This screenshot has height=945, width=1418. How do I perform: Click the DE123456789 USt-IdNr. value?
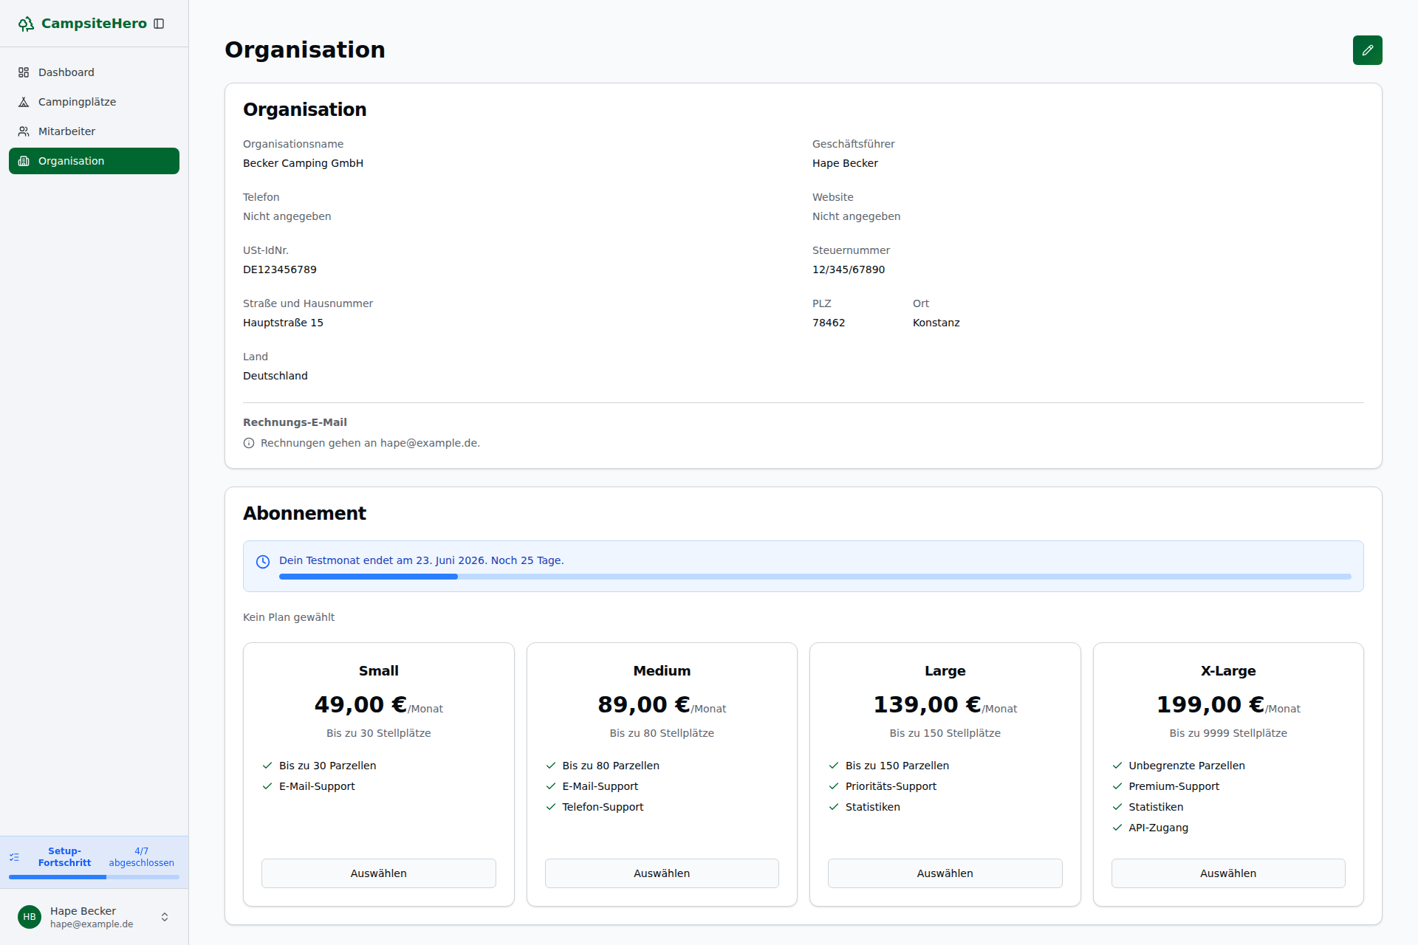(x=279, y=269)
